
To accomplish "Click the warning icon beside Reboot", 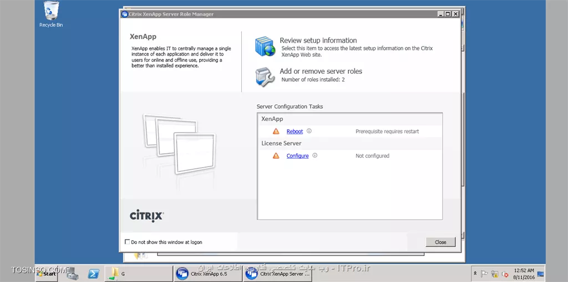I will [276, 131].
